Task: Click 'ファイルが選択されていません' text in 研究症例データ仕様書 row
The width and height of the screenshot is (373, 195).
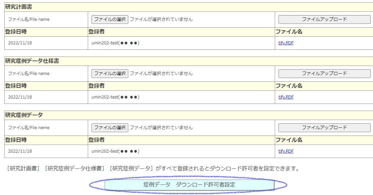Action: click(161, 74)
